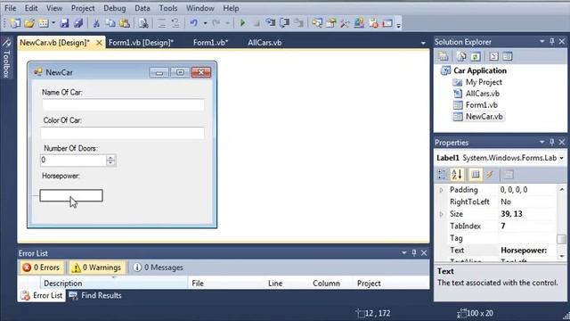The image size is (570, 321).
Task: Toggle Alphabetical sort in Properties panel
Action: [457, 175]
